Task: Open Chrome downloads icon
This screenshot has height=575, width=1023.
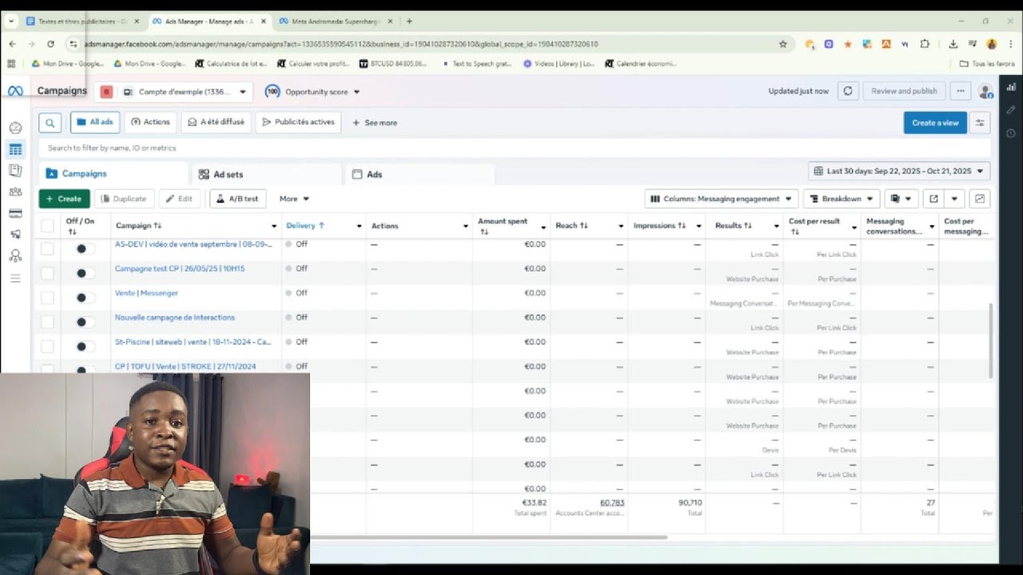Action: [x=953, y=44]
